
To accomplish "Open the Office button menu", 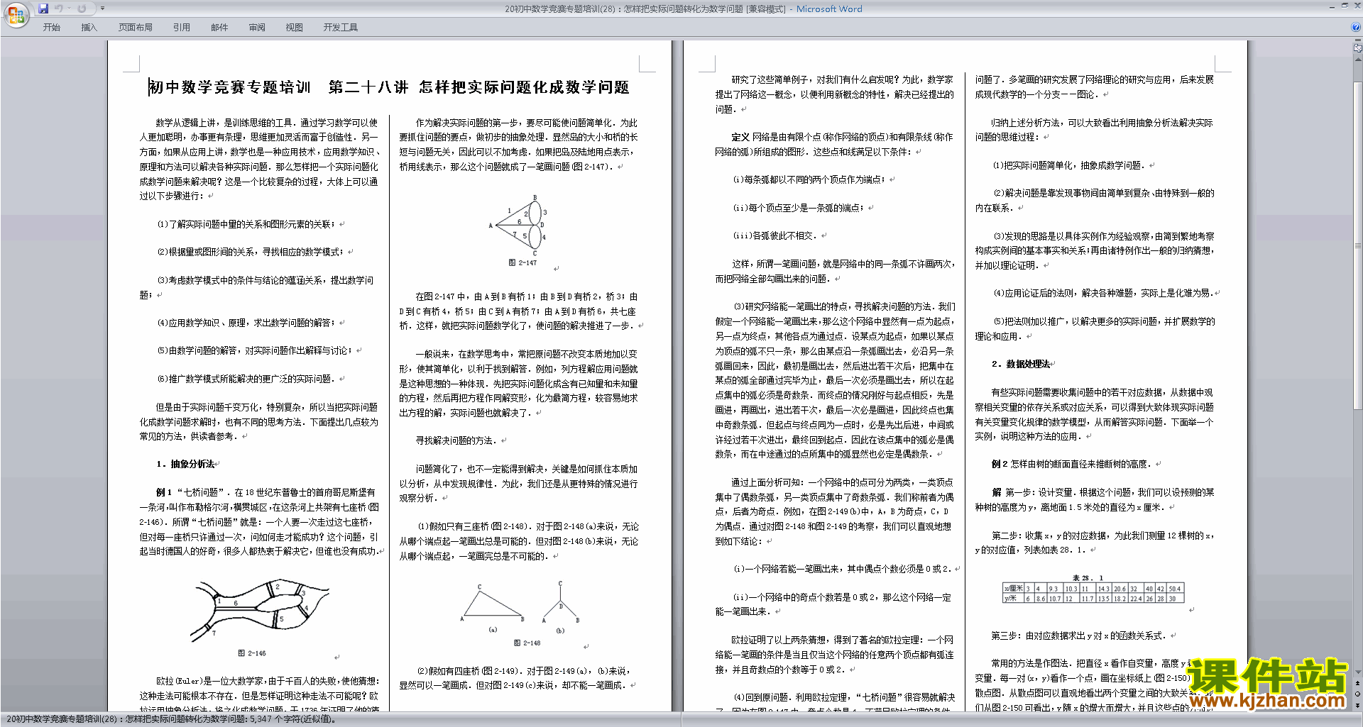I will pos(16,15).
